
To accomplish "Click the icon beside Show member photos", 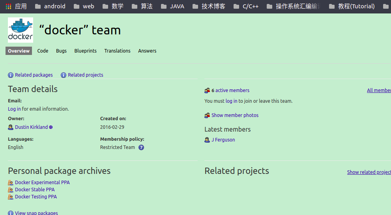I will click(x=207, y=115).
